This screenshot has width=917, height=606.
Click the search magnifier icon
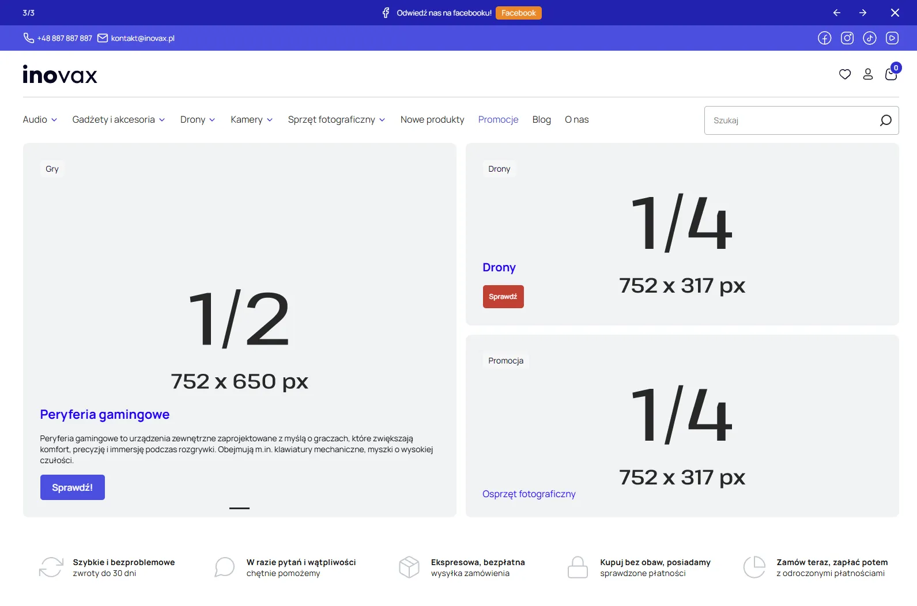point(885,120)
